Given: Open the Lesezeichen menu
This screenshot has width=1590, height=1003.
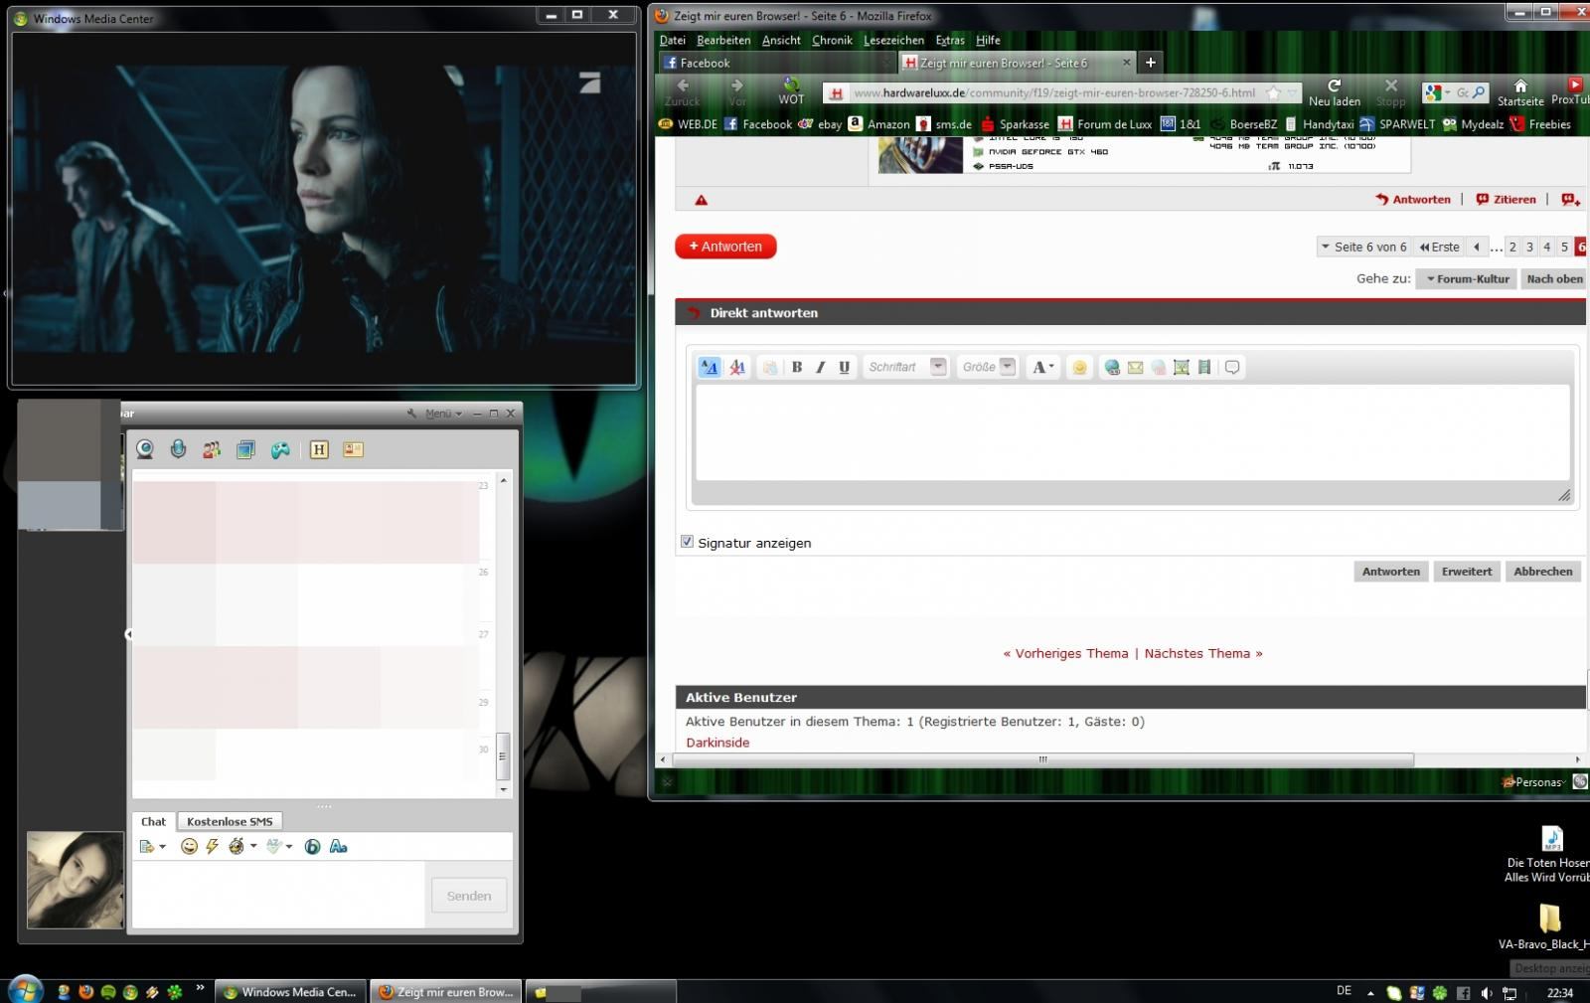Looking at the screenshot, I should [893, 41].
